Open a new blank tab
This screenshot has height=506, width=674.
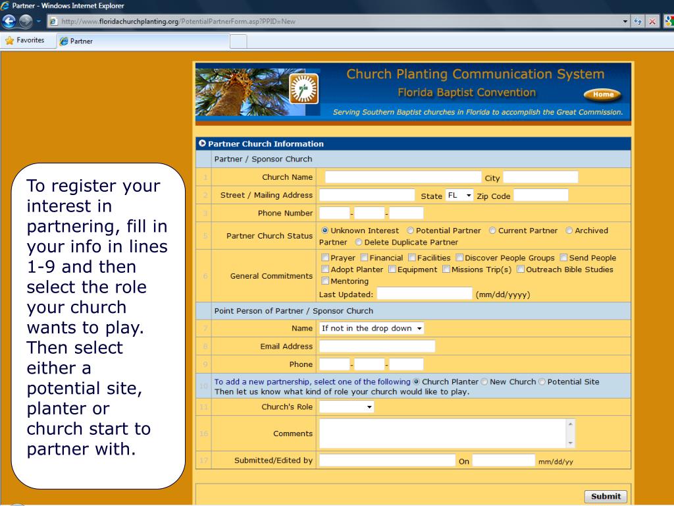[x=238, y=42]
